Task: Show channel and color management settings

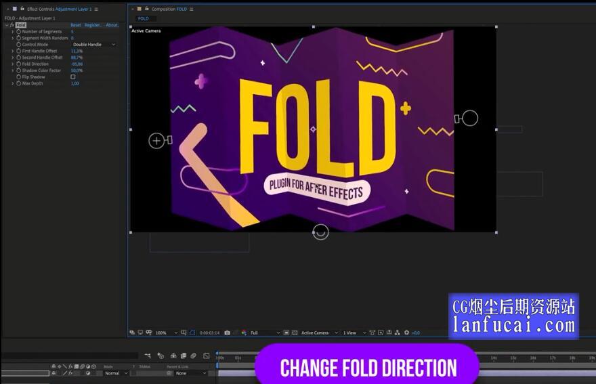Action: coord(244,333)
